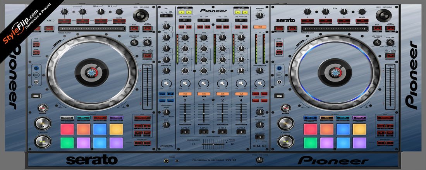Toggle SLIP mode on the left deck
Screen dimensions: 426x170
click(x=49, y=28)
